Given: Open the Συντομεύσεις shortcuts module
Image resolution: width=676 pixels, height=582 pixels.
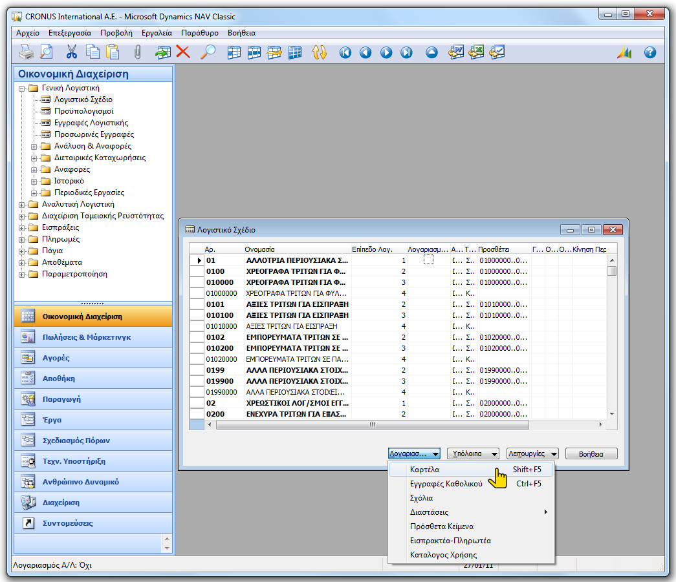Looking at the screenshot, I should (93, 523).
